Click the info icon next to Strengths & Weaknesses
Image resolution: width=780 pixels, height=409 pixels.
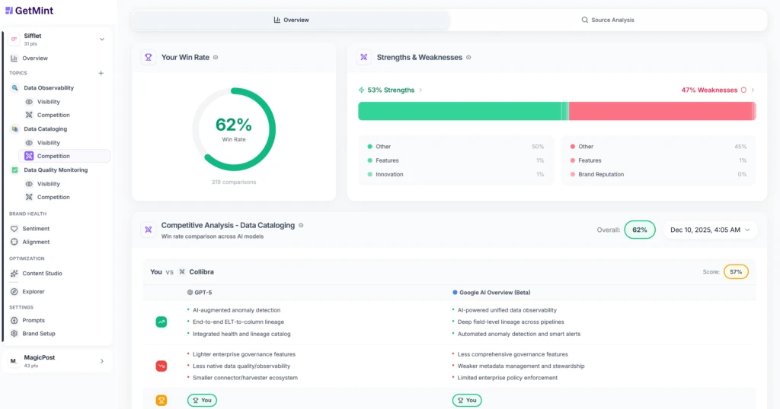point(468,58)
